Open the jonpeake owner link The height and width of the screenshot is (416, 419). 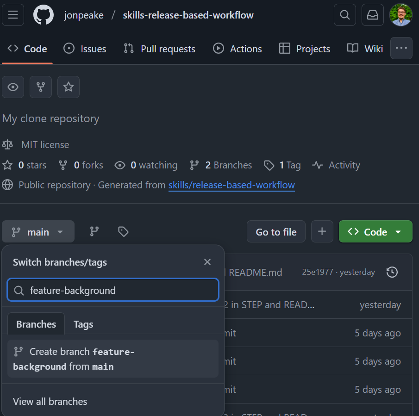point(84,15)
